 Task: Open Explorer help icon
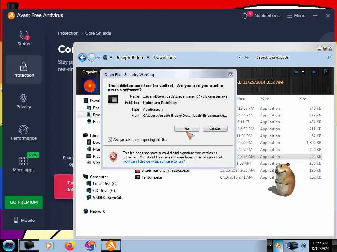tap(325, 72)
